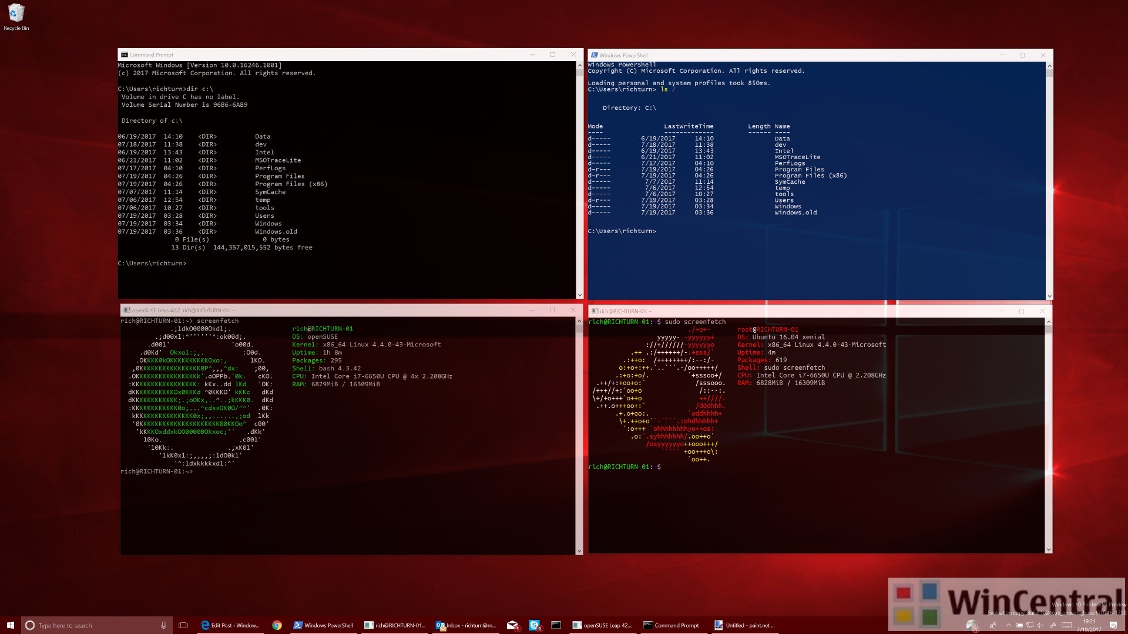Open Outlook Inbox taskbar item
The height and width of the screenshot is (634, 1128).
click(465, 625)
